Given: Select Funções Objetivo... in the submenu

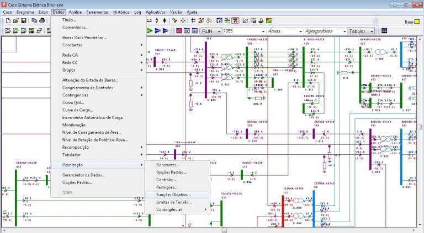Looking at the screenshot, I should [x=173, y=194].
